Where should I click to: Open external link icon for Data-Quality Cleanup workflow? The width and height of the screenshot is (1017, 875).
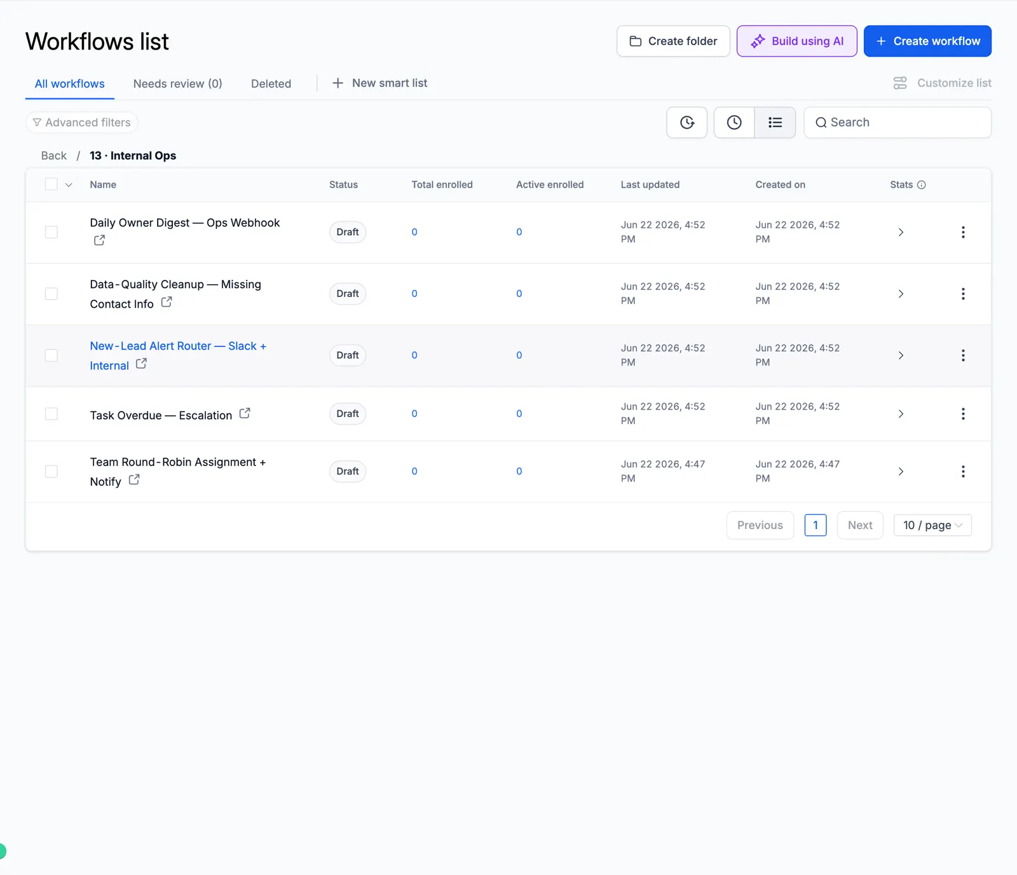tap(167, 302)
